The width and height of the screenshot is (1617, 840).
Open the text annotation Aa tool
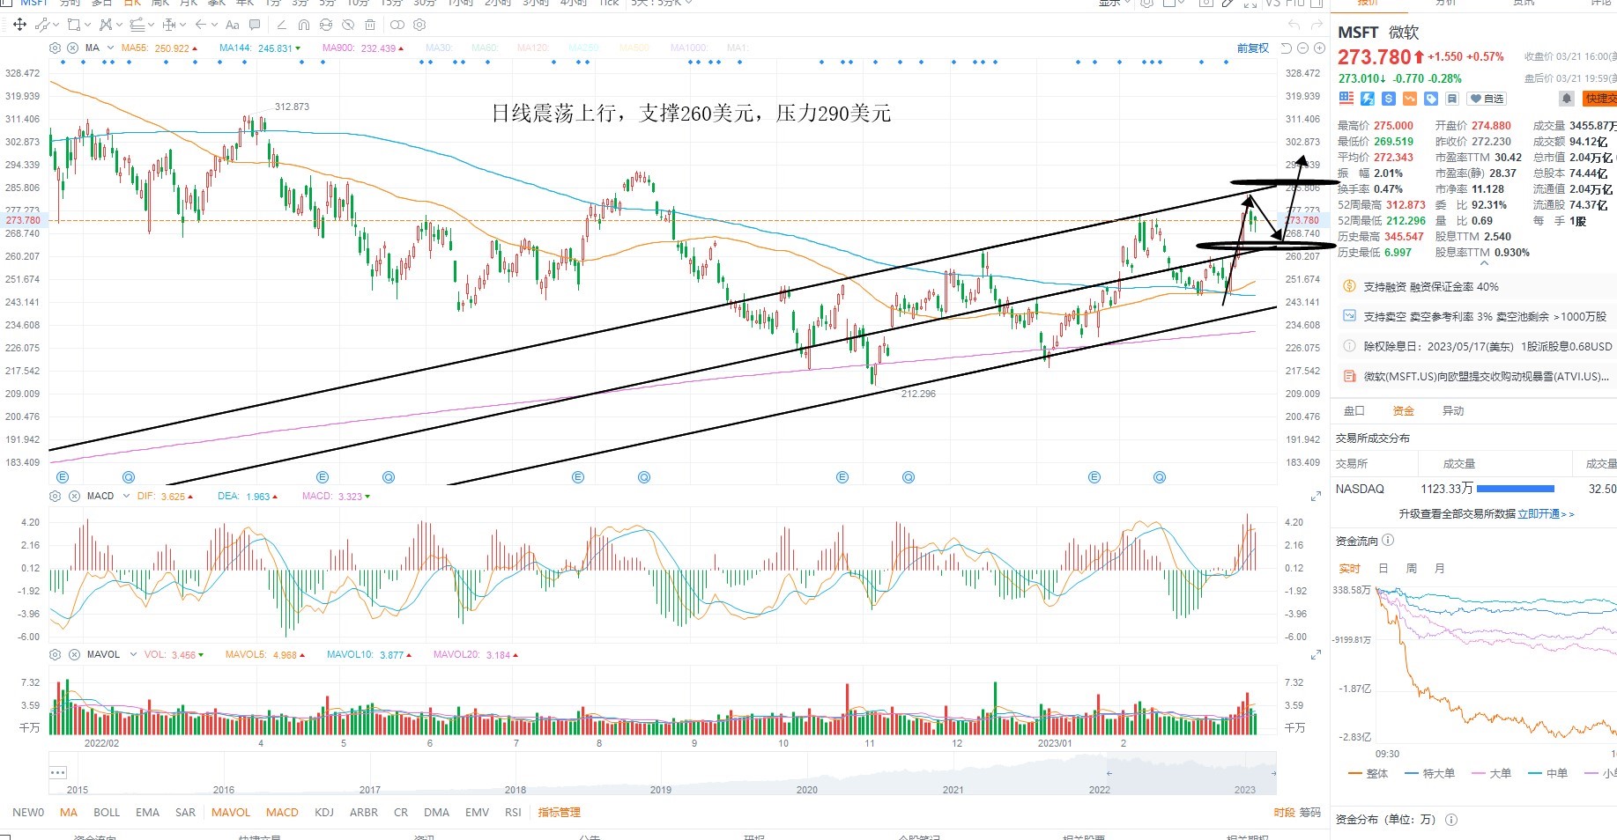click(x=233, y=25)
